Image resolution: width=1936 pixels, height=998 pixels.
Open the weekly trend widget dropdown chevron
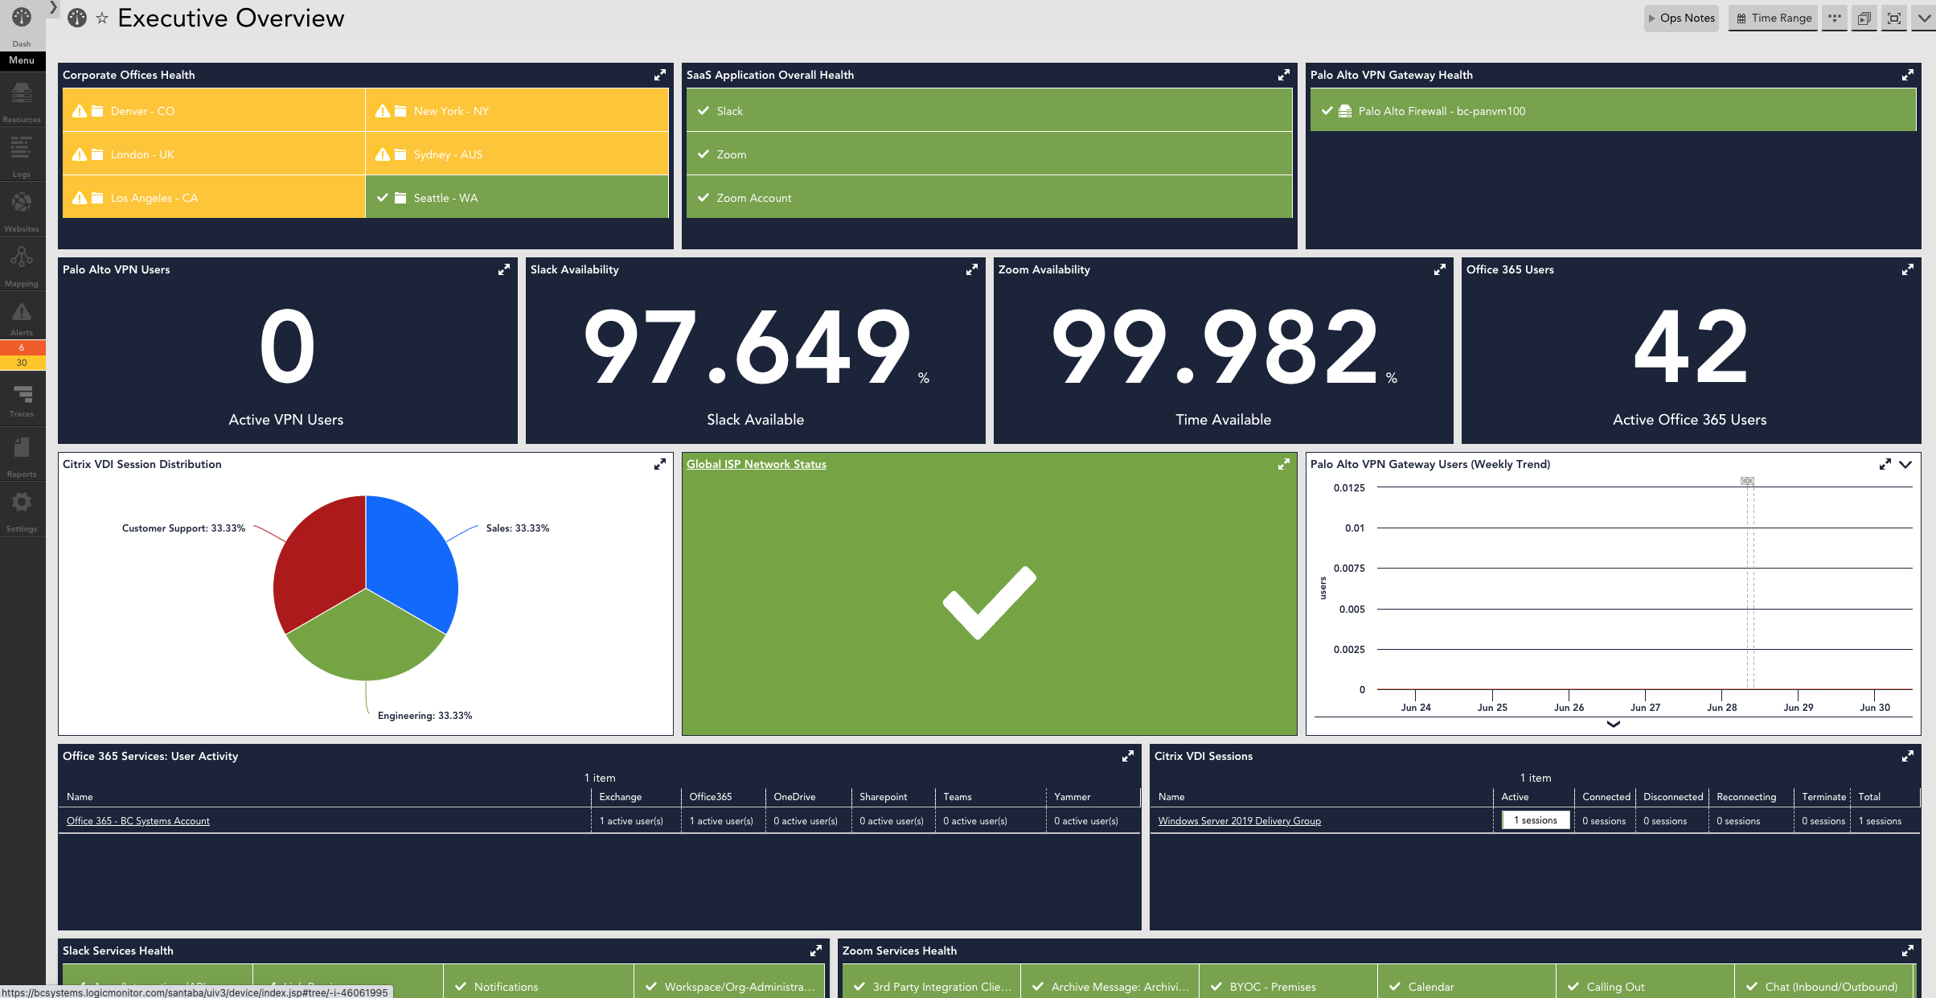[1905, 464]
